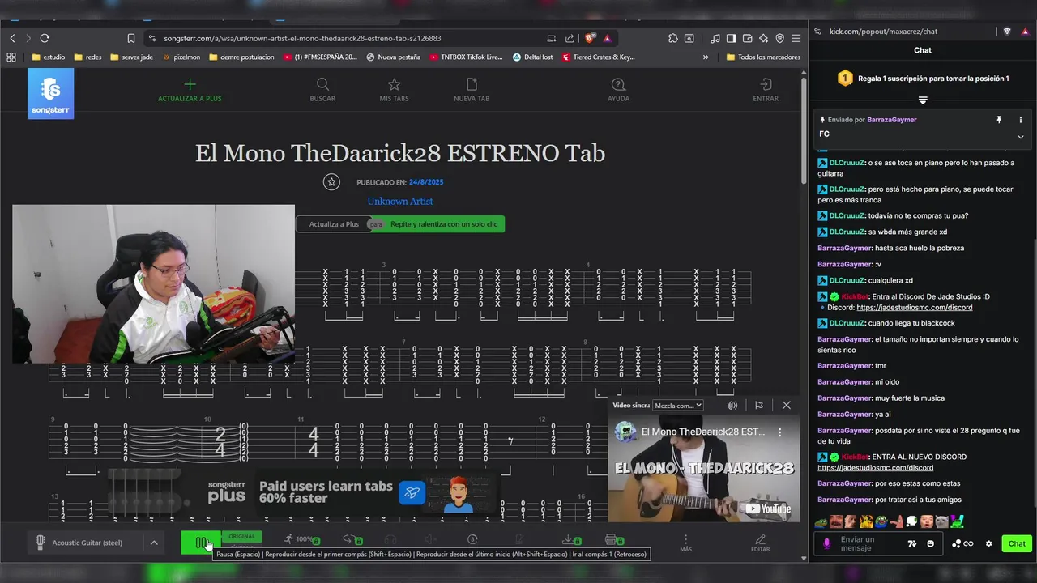Expand pinned message FC chevron
This screenshot has height=583, width=1037.
tap(1021, 137)
